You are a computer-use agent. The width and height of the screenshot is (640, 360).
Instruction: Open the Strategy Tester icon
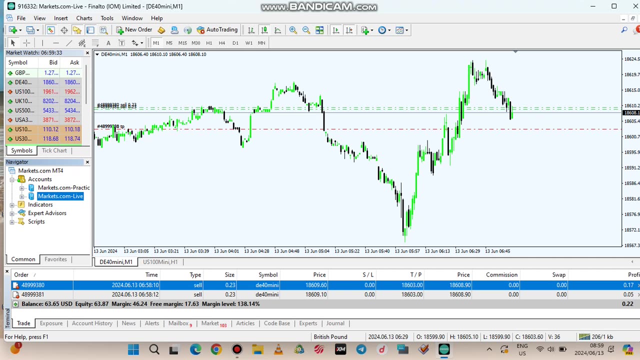tap(103, 30)
